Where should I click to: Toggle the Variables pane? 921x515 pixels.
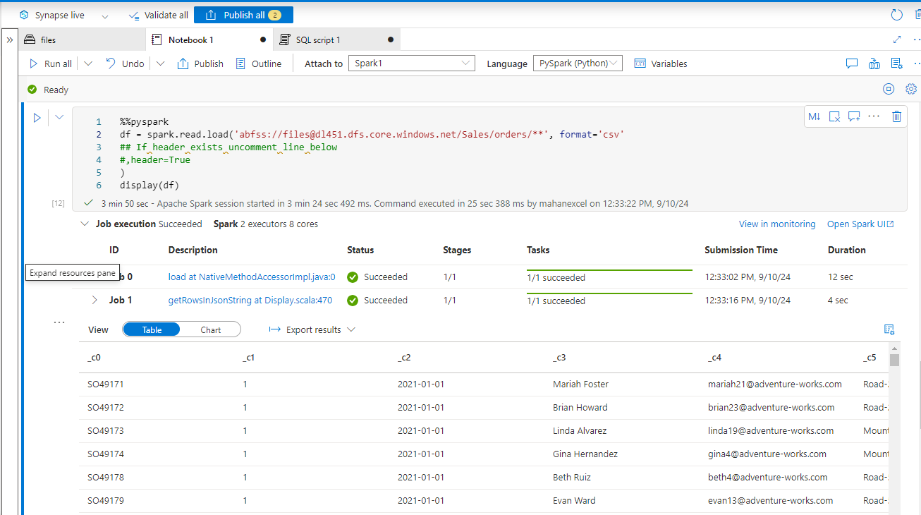pos(660,63)
